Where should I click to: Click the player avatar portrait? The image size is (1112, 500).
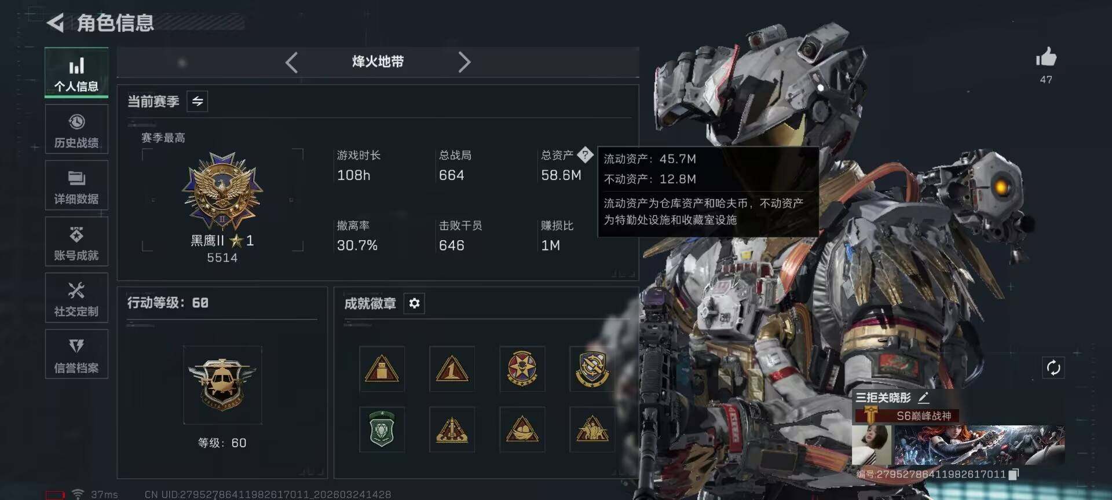click(x=872, y=444)
